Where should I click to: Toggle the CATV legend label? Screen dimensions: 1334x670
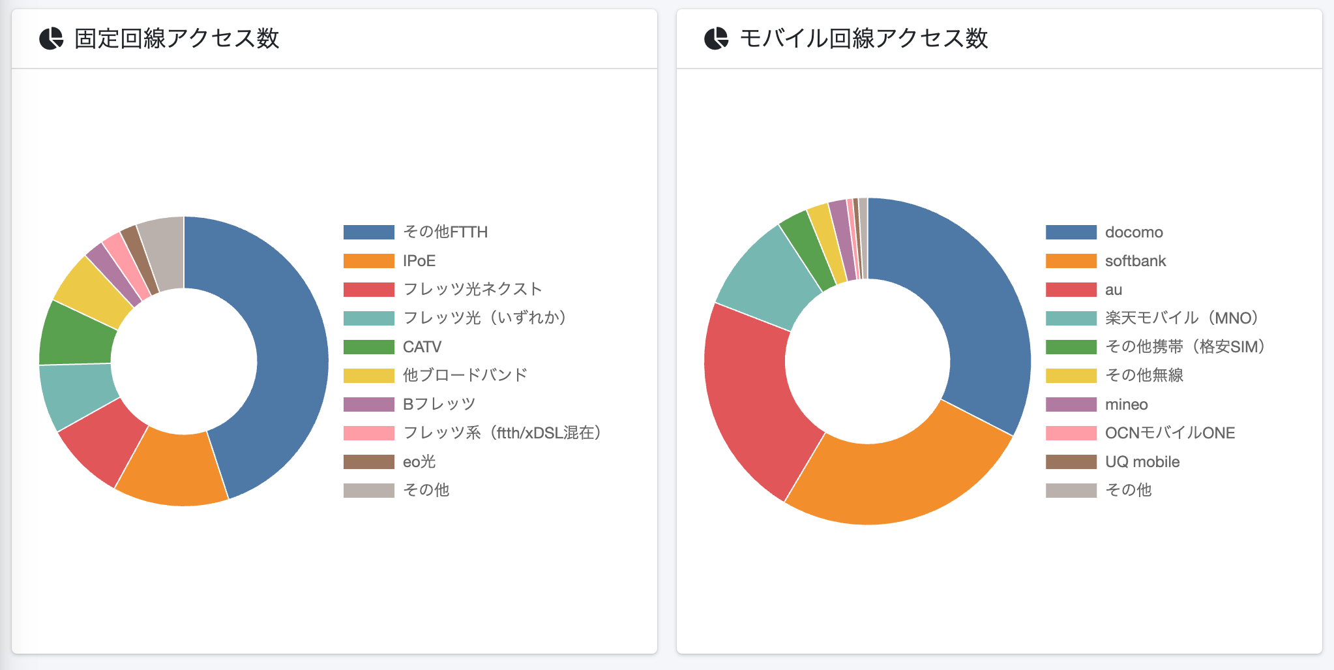pos(422,346)
